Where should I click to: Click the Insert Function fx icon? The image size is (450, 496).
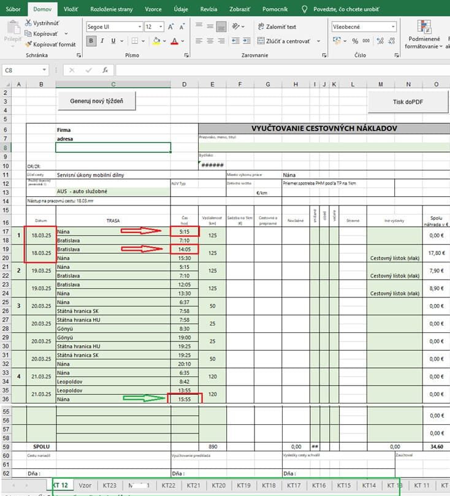105,70
